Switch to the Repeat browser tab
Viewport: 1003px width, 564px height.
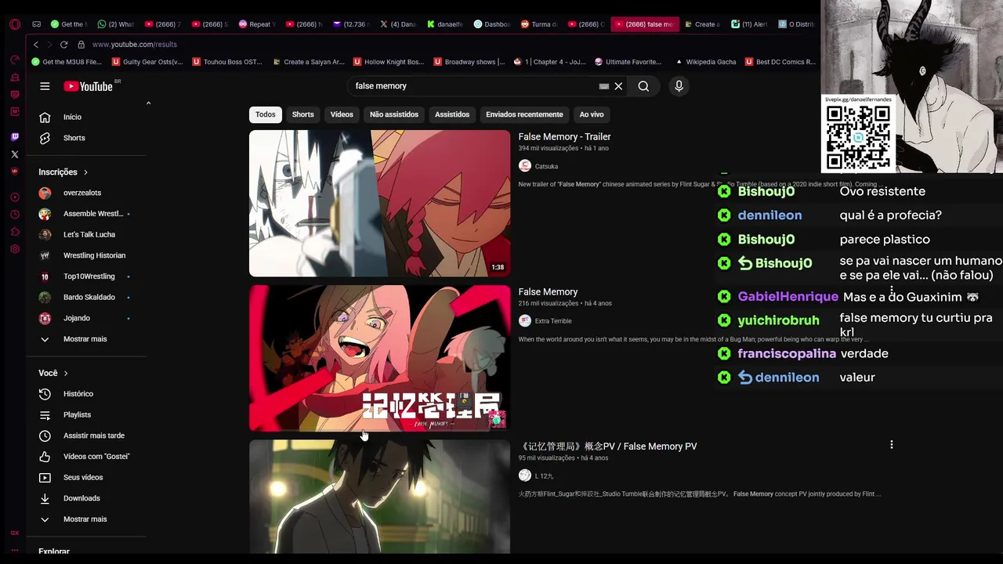click(257, 24)
